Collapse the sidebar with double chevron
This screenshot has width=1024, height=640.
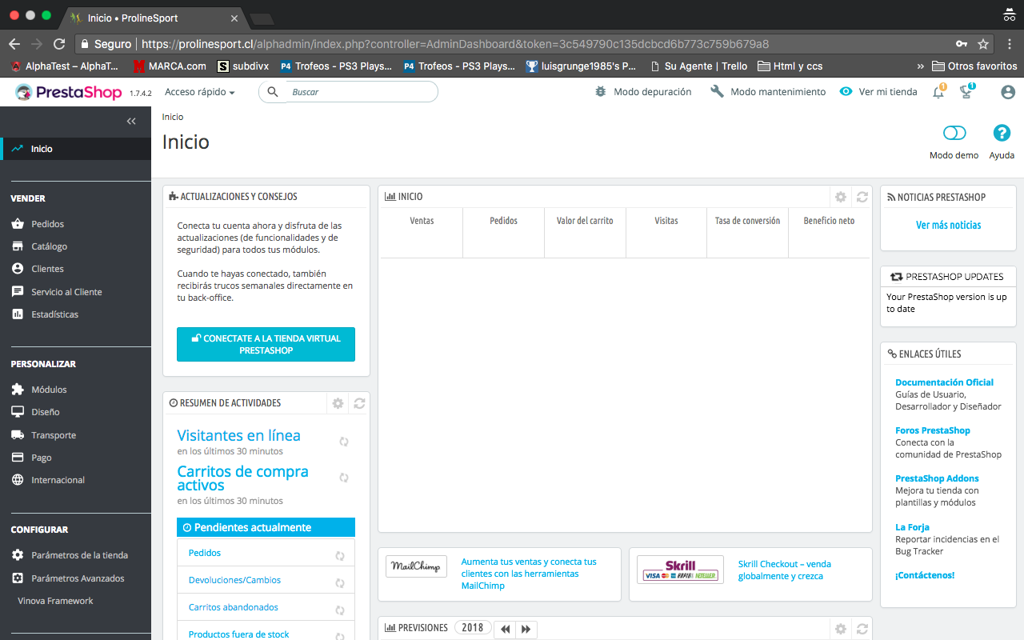pos(131,122)
